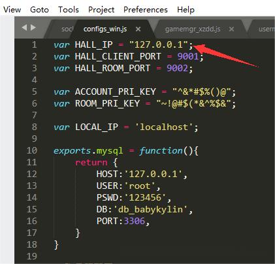Click the function keyword on line 10

click(x=161, y=151)
